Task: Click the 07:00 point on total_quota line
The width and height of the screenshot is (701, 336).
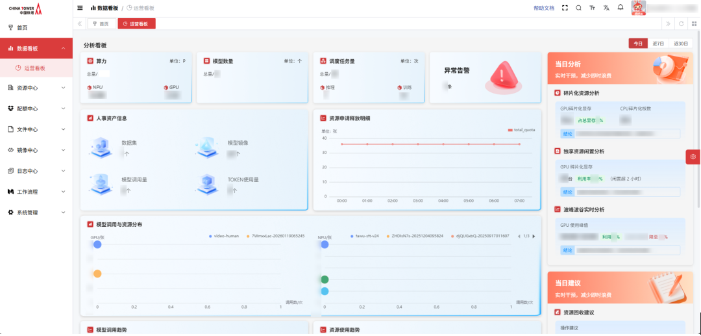Action: tap(519, 144)
